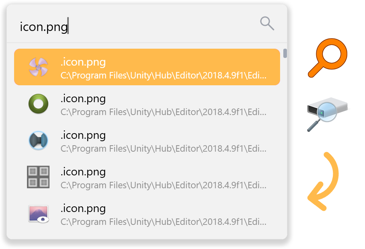365x249 pixels.
Task: Choose the blue bowtie-shaped icon result
Action: coord(38,140)
